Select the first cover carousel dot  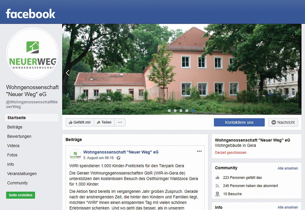point(169,111)
